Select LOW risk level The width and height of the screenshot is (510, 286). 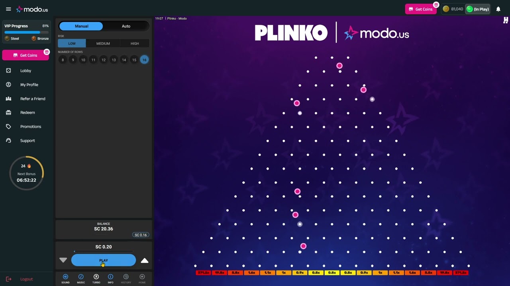pyautogui.click(x=72, y=43)
